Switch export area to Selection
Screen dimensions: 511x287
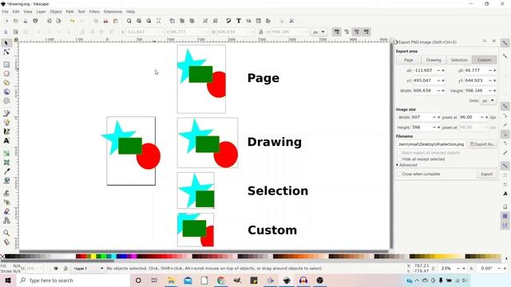pos(459,60)
